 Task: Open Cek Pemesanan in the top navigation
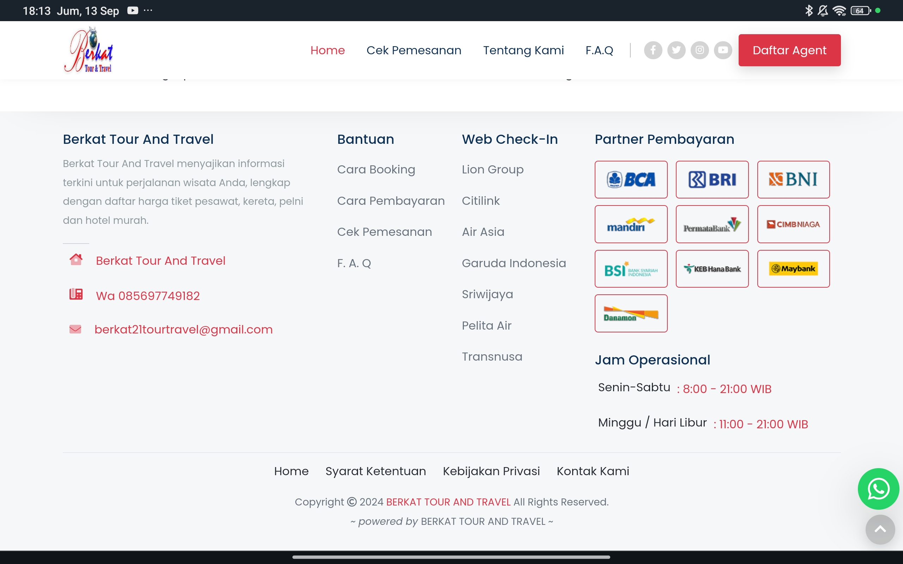coord(414,50)
